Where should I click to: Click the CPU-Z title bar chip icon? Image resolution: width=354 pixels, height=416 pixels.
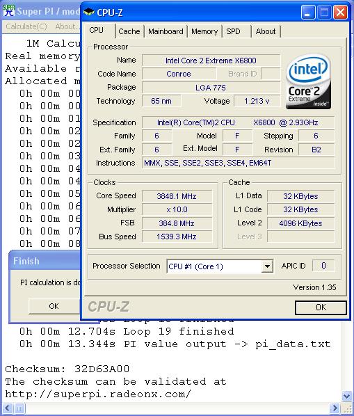click(x=88, y=12)
